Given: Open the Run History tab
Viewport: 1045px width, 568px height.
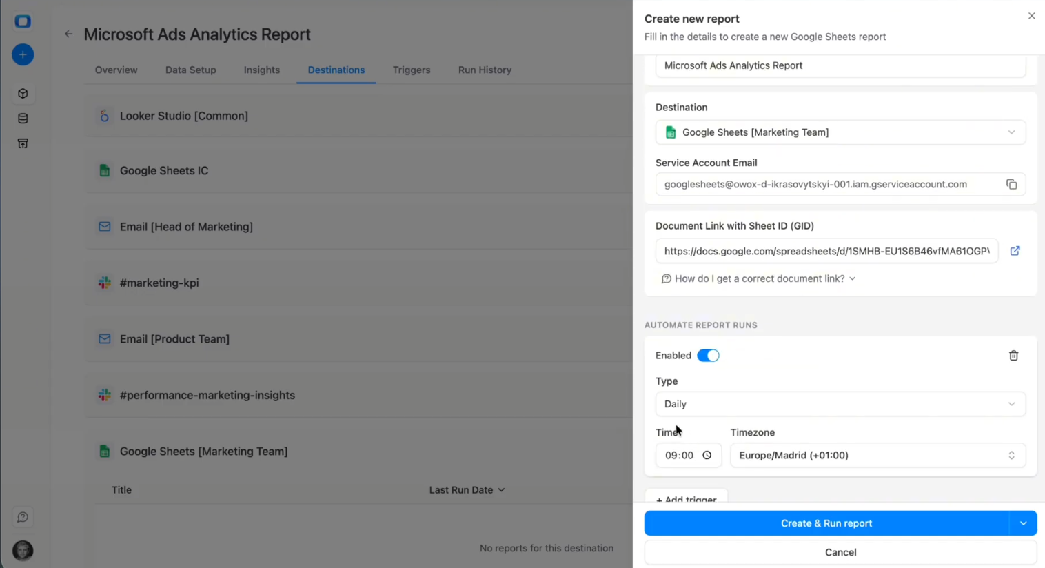Looking at the screenshot, I should coord(485,70).
